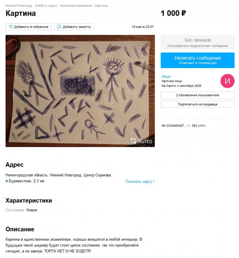This screenshot has width=239, height=258.
Task: Open the Хобби и отдых breadcrumb
Action: tap(46, 6)
